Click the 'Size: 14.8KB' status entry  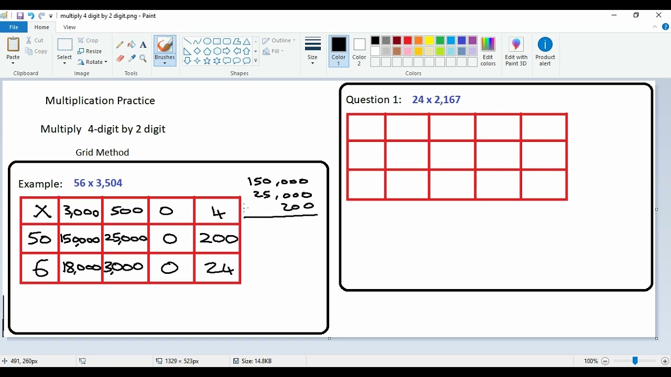(253, 361)
